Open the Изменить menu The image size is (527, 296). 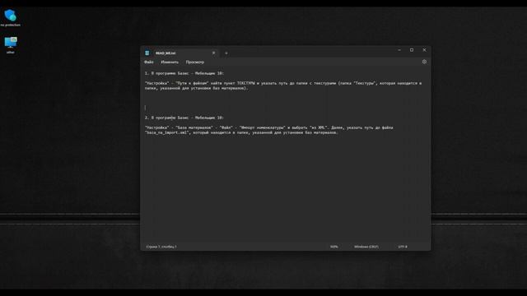170,62
